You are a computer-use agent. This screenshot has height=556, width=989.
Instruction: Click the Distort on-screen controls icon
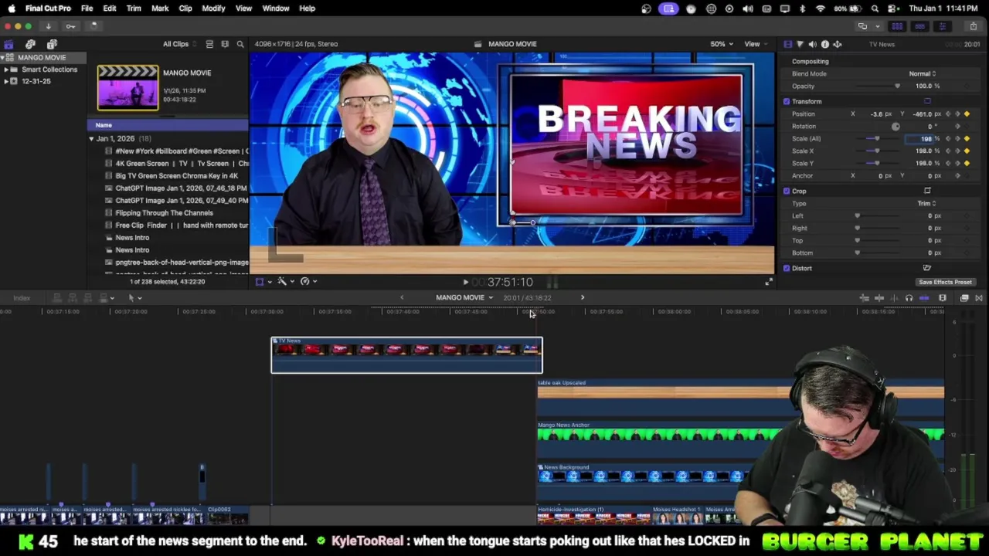click(927, 268)
